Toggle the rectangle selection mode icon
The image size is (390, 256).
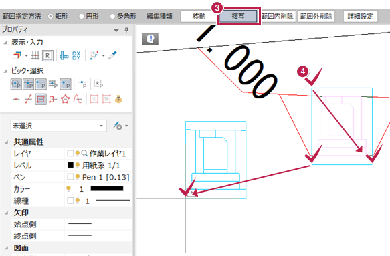41,100
